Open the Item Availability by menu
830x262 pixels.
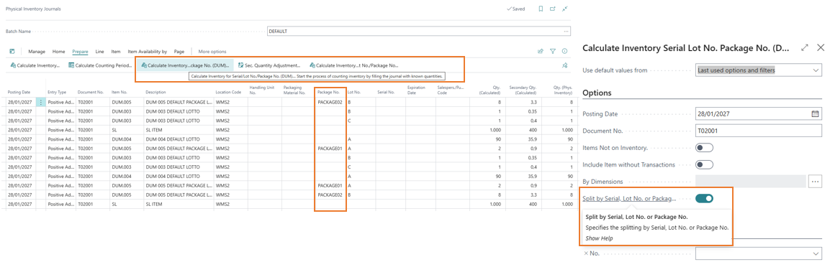tap(148, 52)
